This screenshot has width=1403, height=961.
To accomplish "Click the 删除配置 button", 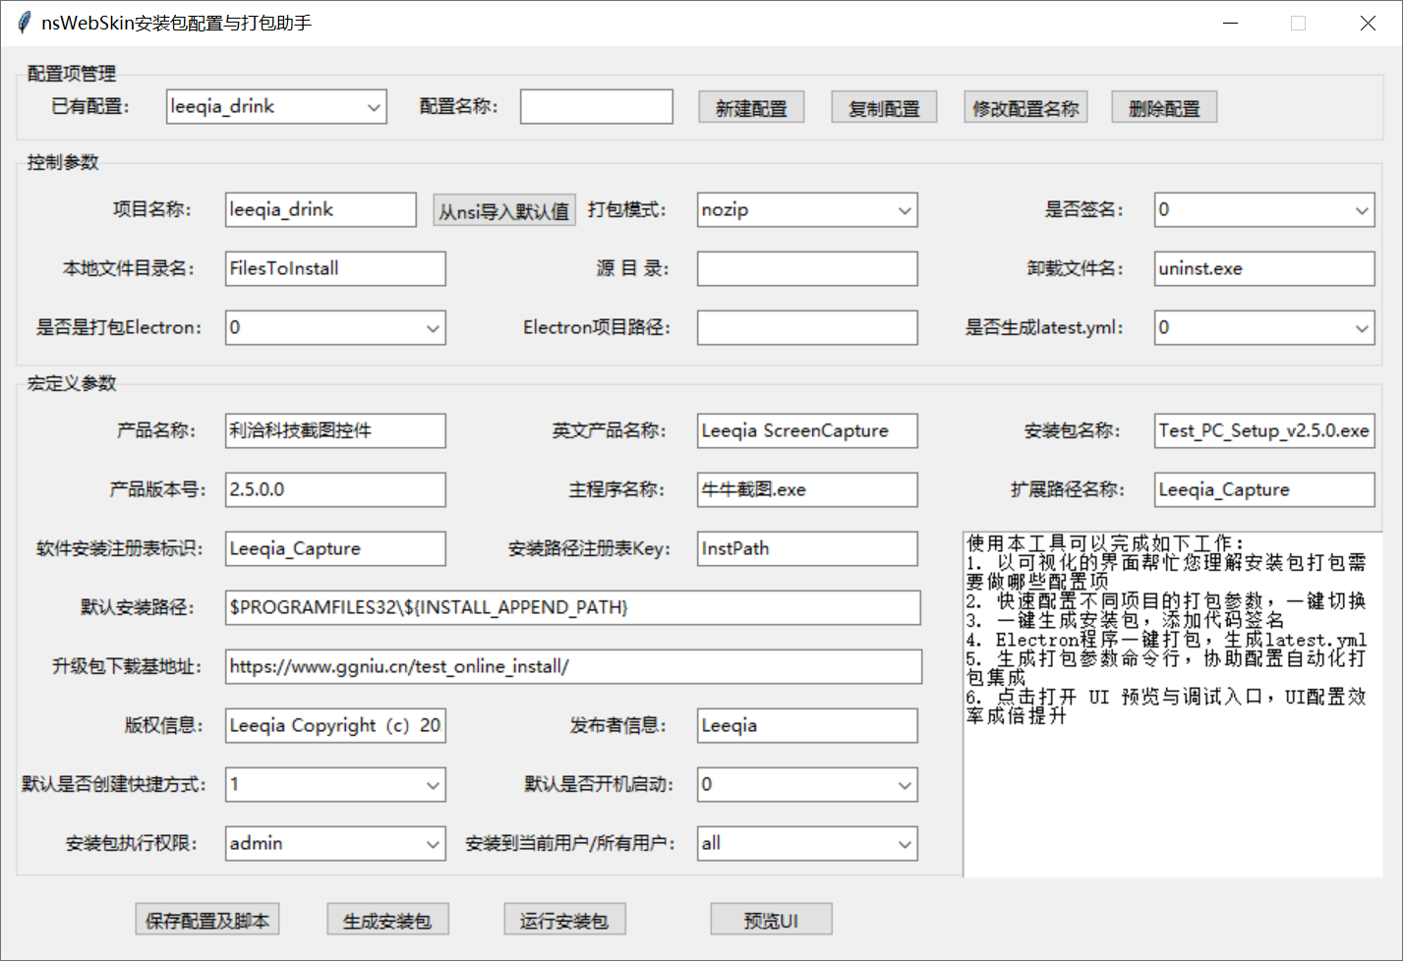I will coord(1164,108).
